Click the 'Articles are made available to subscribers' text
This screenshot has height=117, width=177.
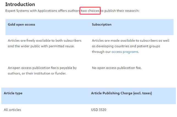point(131,41)
